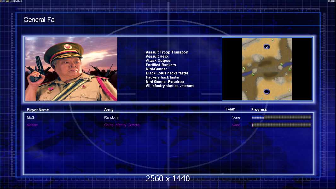The image size is (336, 189).
Task: Click Adham's loading progress bar
Action: click(281, 125)
